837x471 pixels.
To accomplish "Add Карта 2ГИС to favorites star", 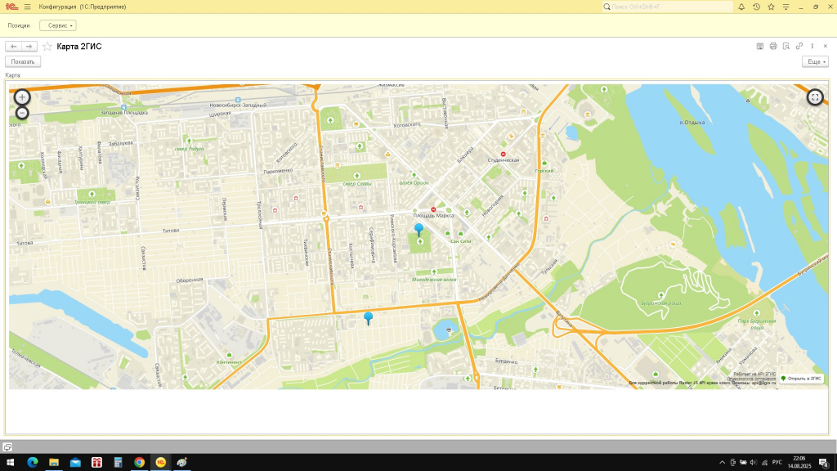I will tap(47, 47).
